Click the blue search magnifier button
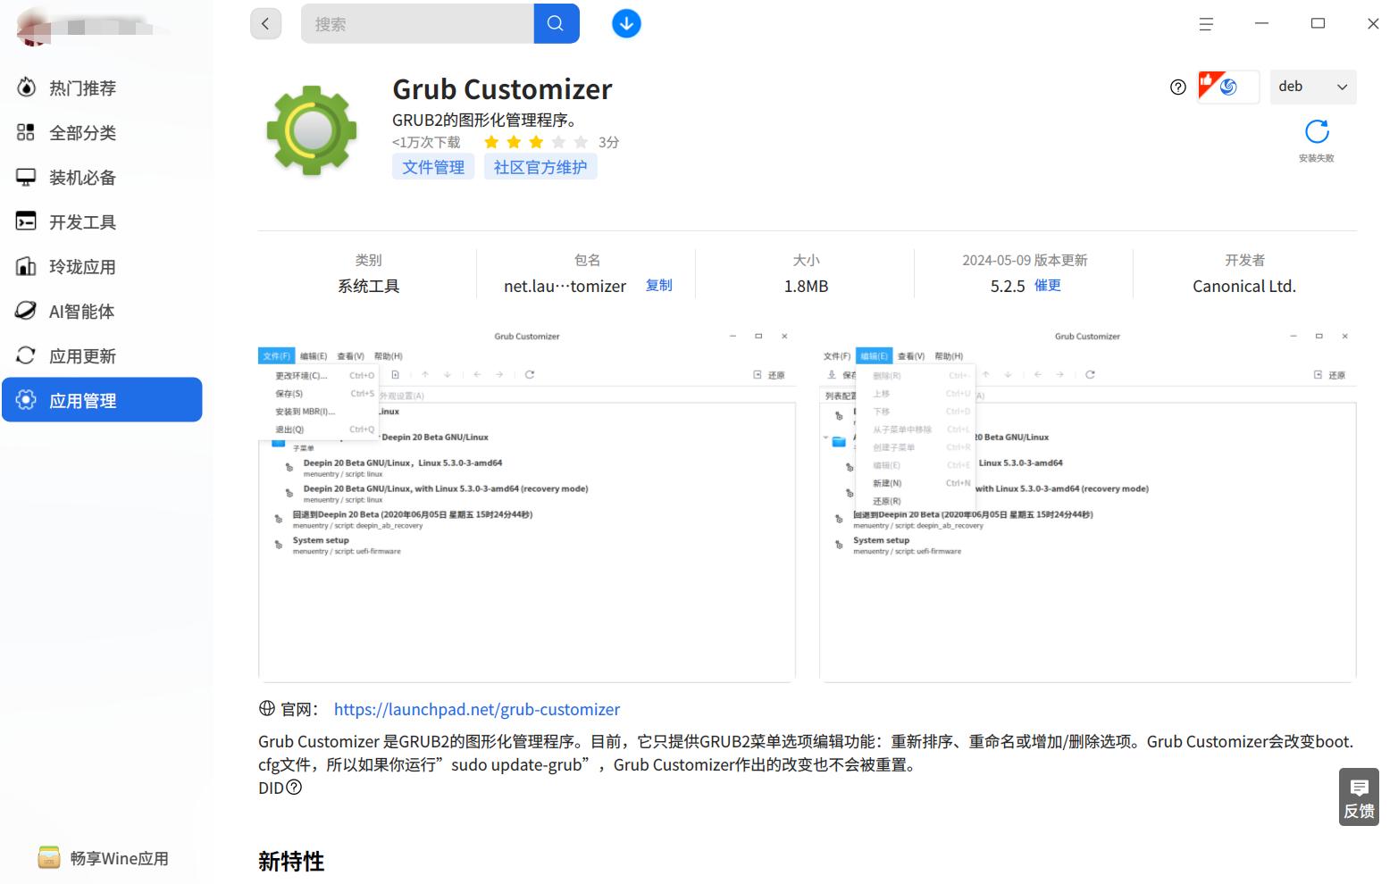Screen dimensions: 1398x884 (x=557, y=23)
